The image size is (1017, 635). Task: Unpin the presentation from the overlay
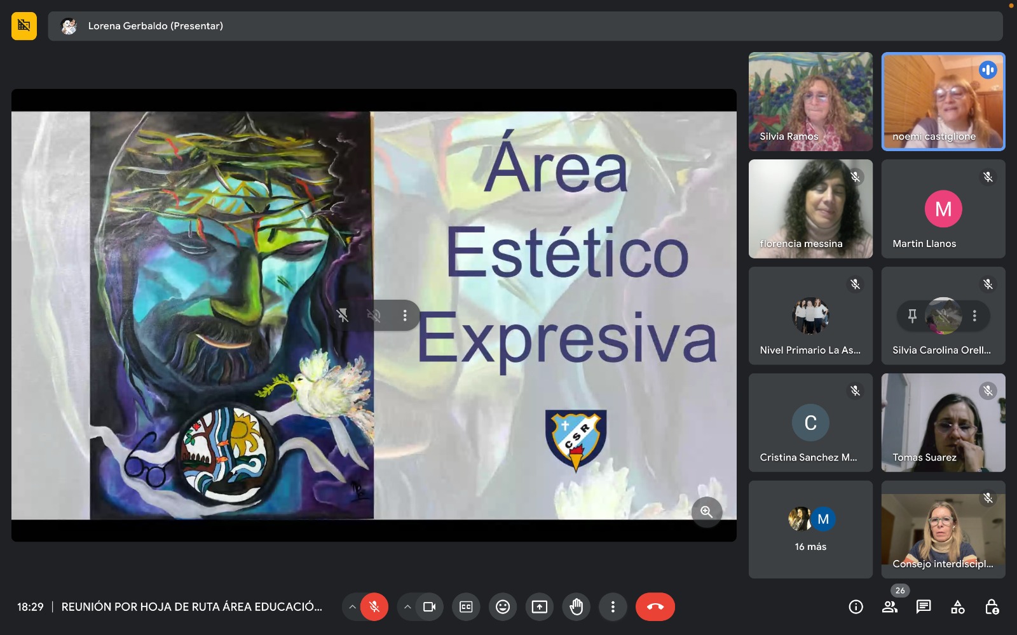click(x=343, y=316)
